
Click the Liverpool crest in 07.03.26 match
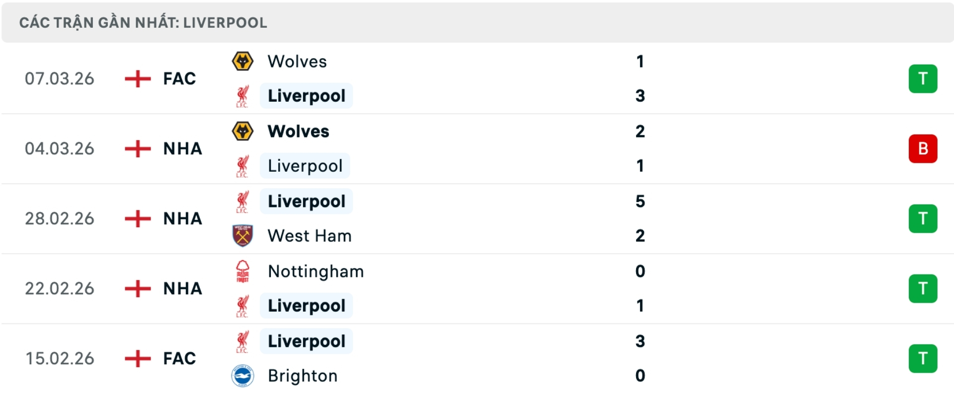click(x=242, y=96)
